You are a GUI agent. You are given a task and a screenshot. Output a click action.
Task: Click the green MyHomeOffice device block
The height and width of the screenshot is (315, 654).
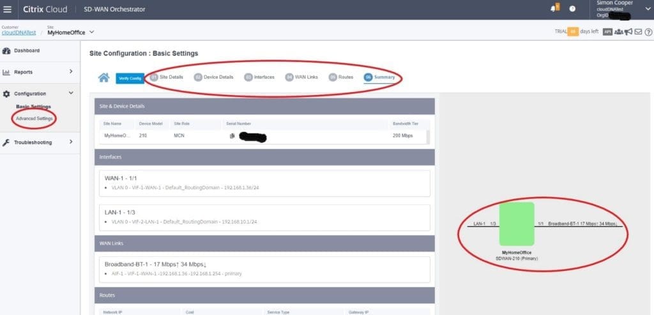(516, 224)
